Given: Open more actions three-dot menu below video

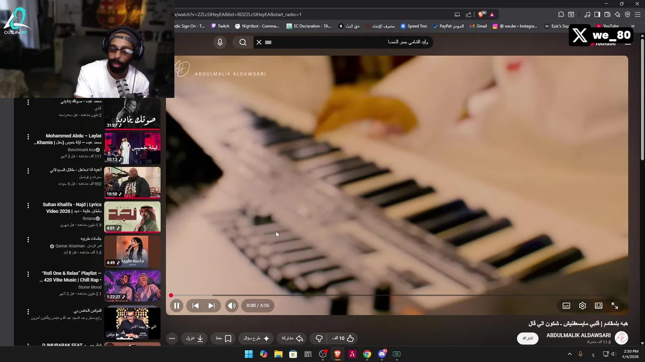Looking at the screenshot, I should coord(172,338).
